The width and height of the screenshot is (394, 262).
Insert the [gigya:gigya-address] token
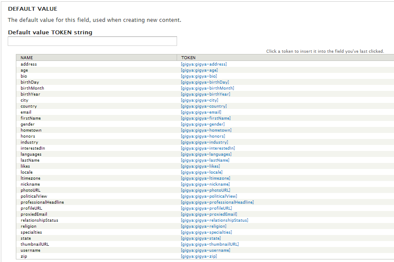coord(204,64)
